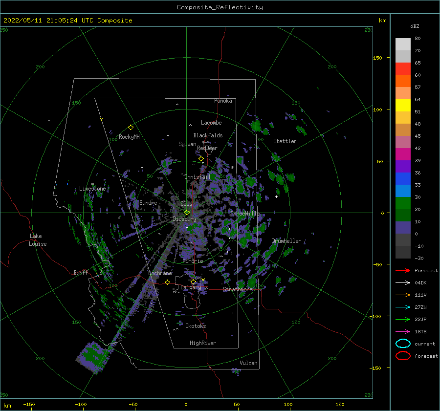Click the Calgary city label
This screenshot has width=440, height=411.
(191, 287)
